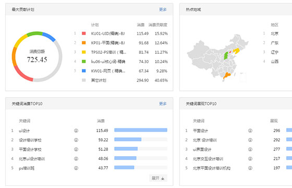Screen dimensions: 292x188
Task: Click info icon beside 平面设计 impressions row
Action: (x=250, y=131)
